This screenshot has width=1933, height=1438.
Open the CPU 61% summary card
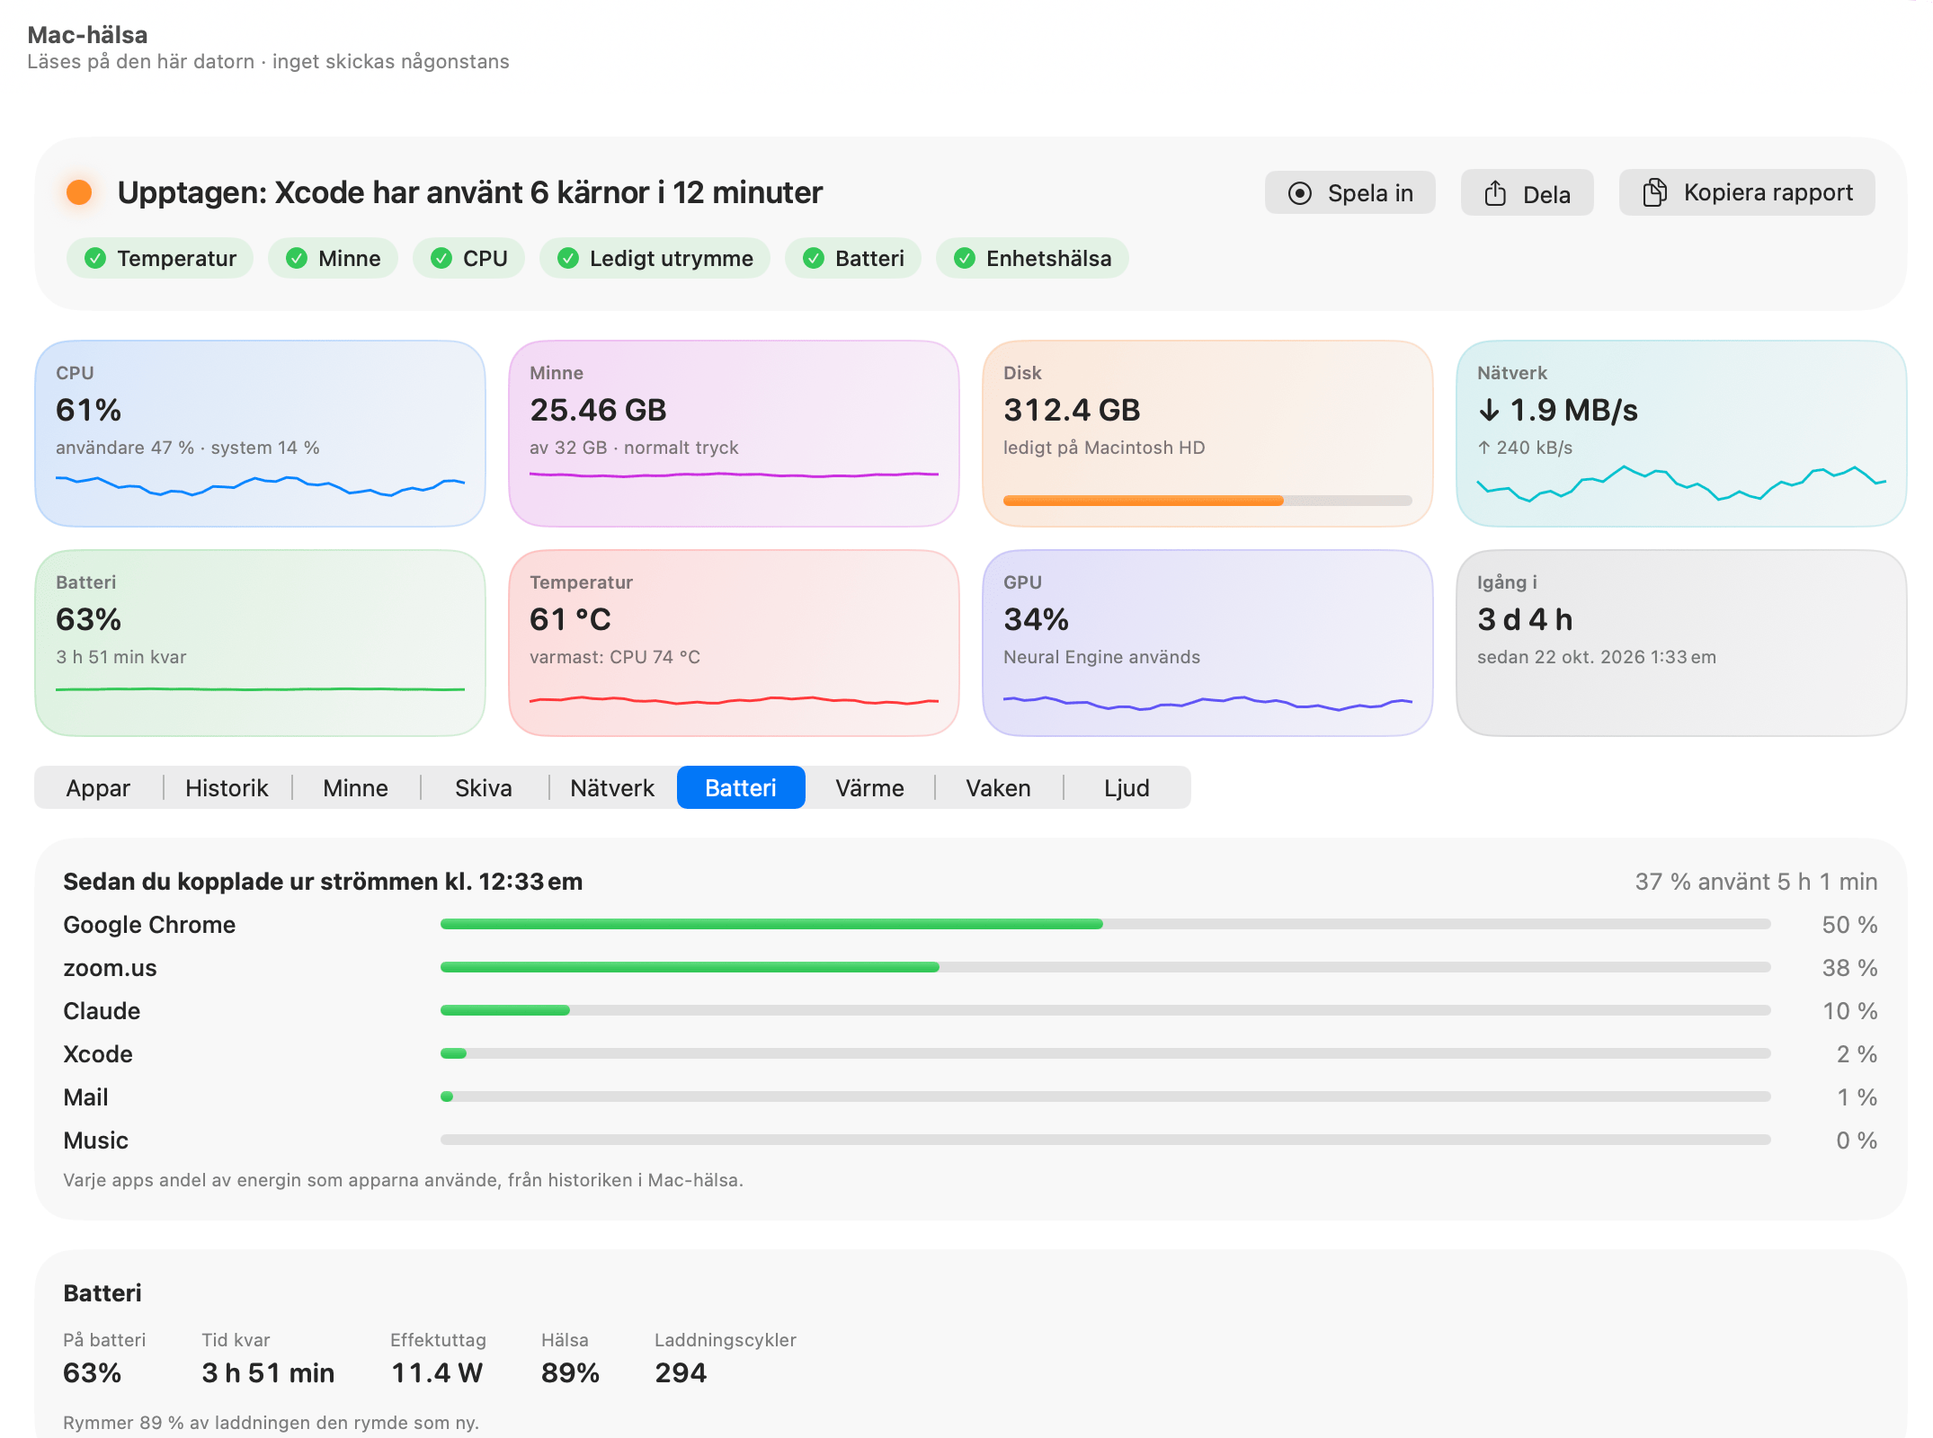260,433
